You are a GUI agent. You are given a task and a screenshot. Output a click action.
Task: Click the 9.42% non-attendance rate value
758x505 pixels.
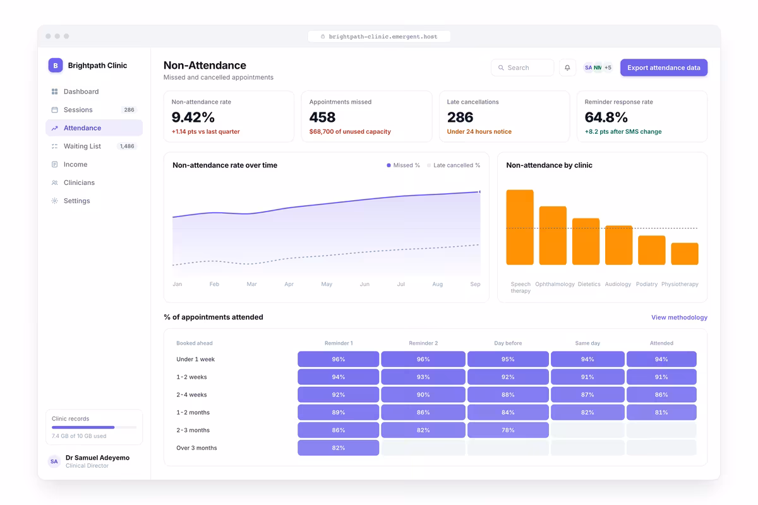tap(193, 117)
